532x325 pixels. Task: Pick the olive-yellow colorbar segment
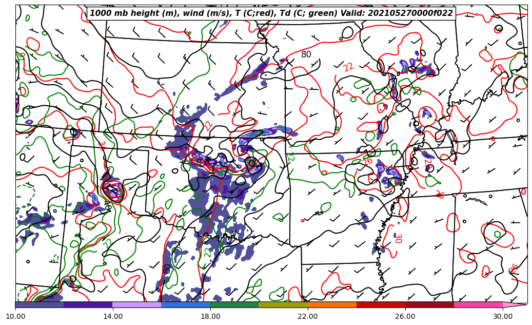283,304
